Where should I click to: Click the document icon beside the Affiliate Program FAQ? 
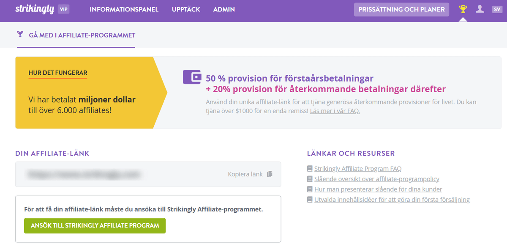coord(309,168)
